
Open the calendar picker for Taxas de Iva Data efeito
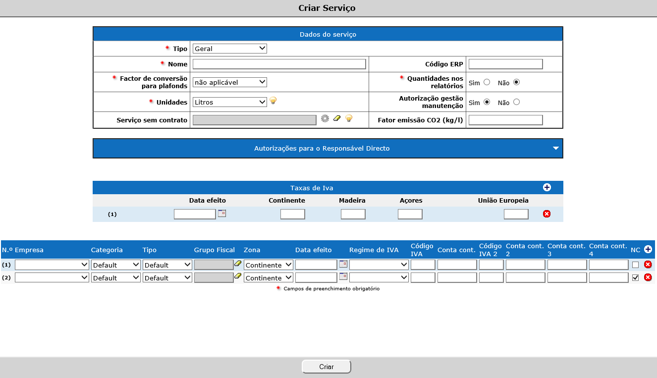tap(222, 214)
